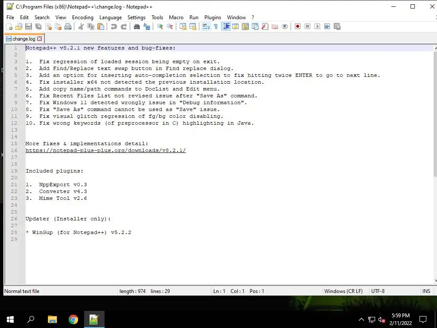The image size is (437, 328).
Task: Open the View menu
Action: click(61, 17)
